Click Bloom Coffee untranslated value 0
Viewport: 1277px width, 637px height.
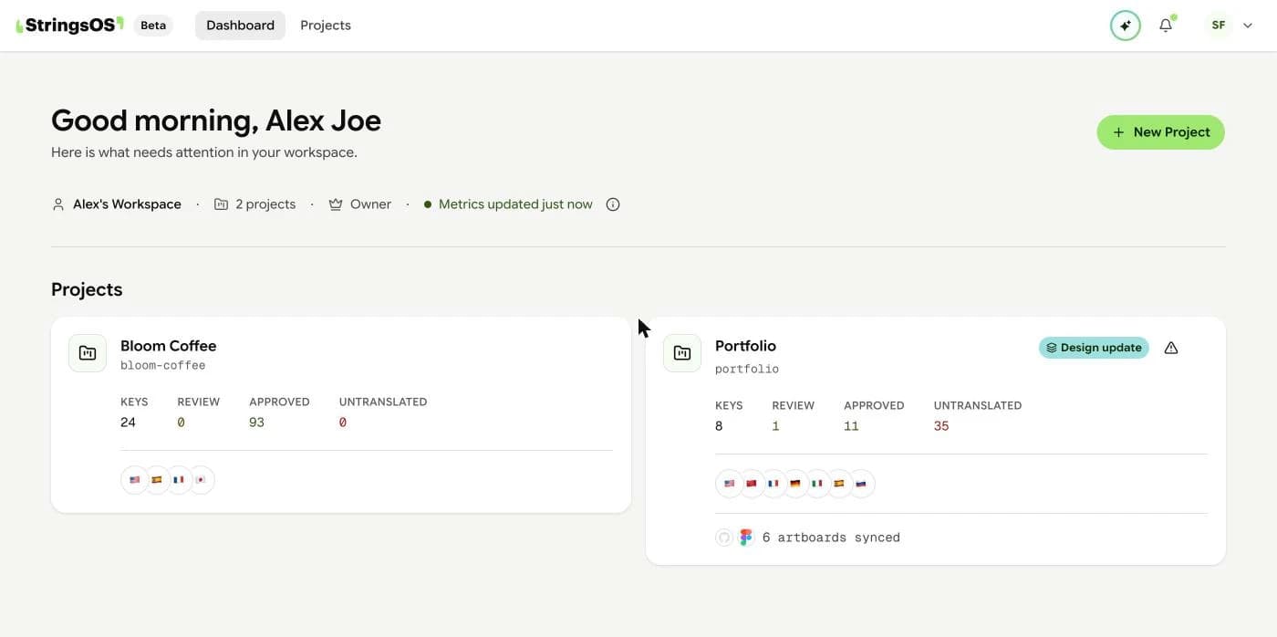tap(343, 423)
